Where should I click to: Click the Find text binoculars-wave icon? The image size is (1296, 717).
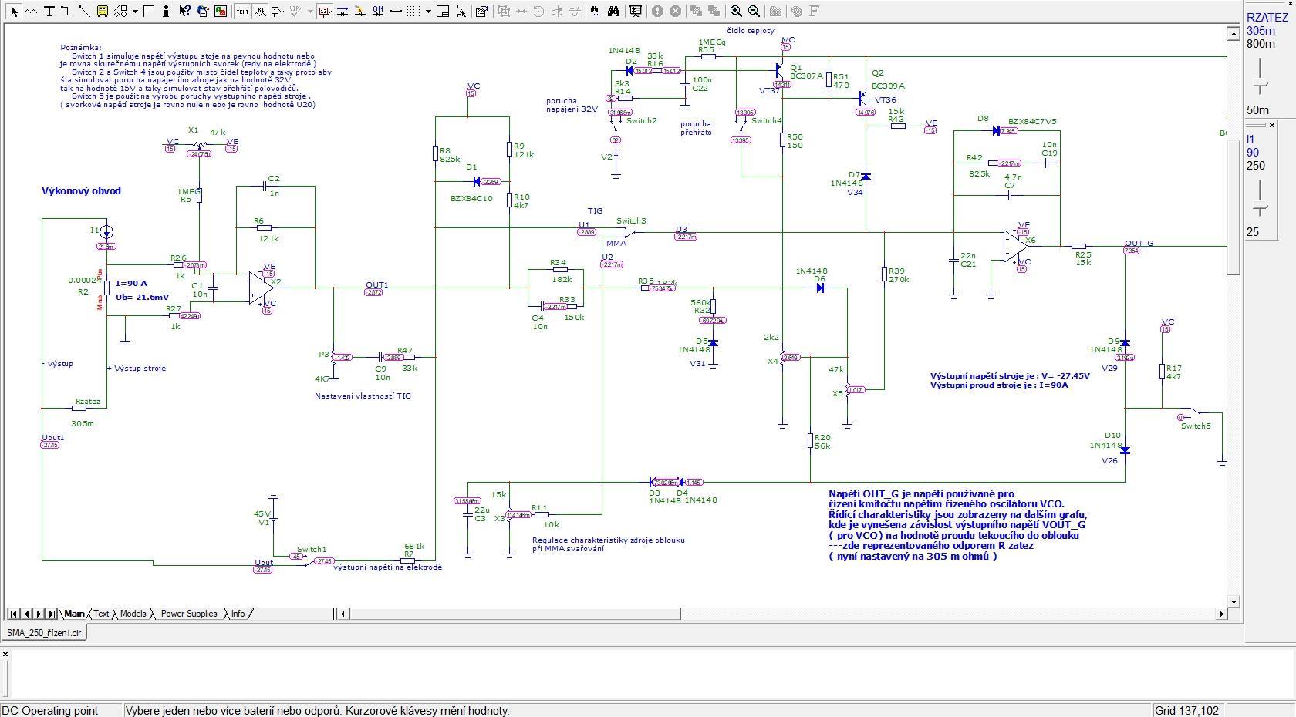[596, 12]
